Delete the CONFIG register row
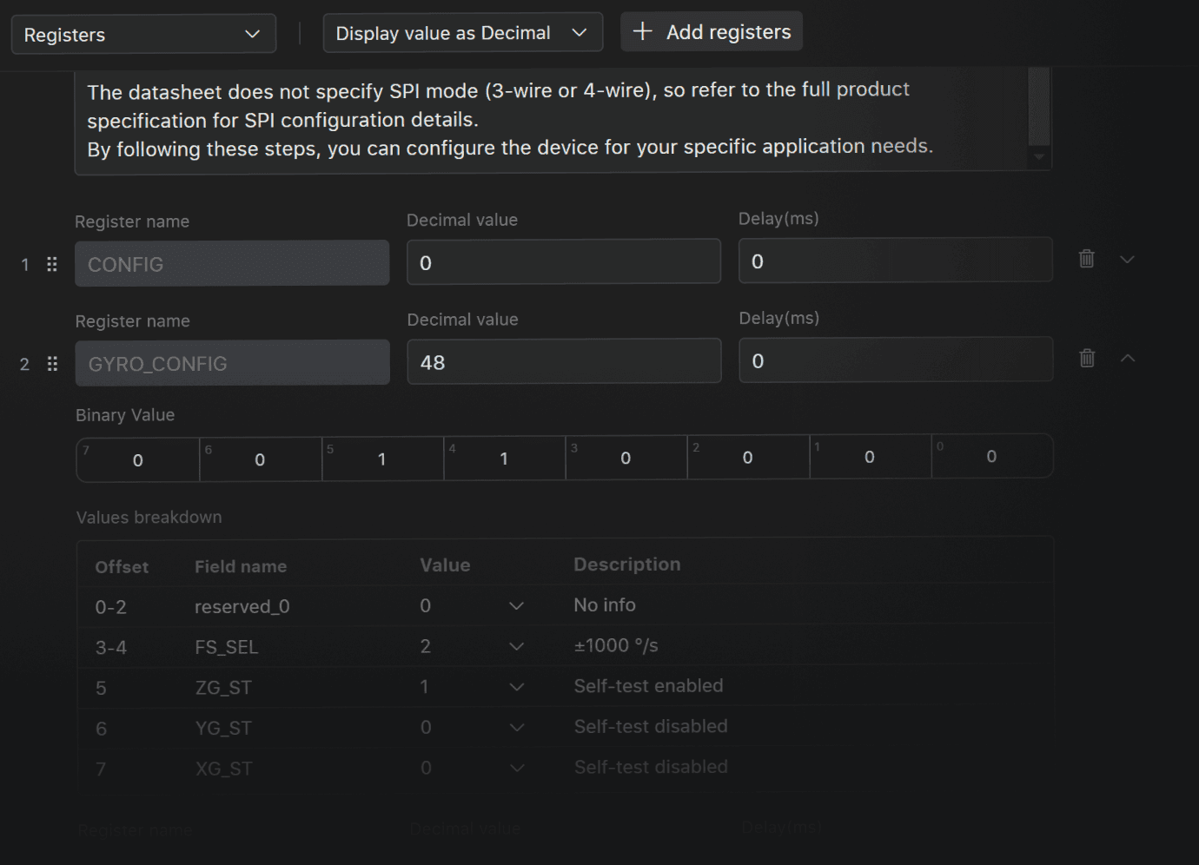 1086,259
